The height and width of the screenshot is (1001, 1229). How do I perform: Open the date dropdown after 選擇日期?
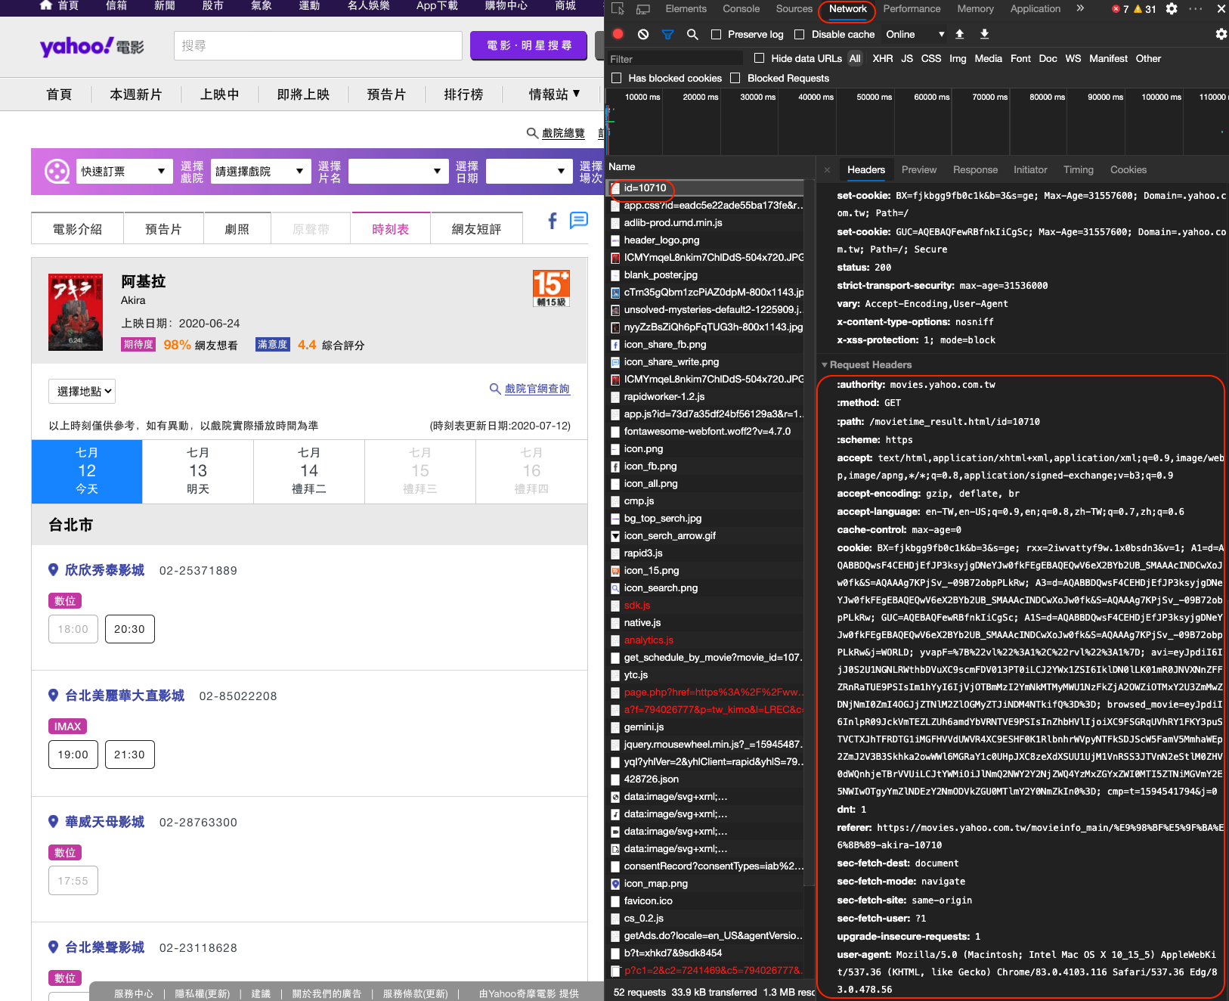click(529, 172)
